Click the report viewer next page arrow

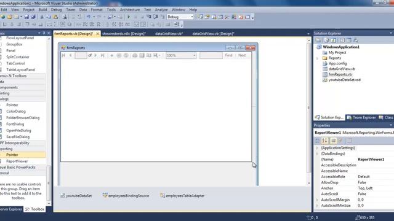click(x=95, y=55)
